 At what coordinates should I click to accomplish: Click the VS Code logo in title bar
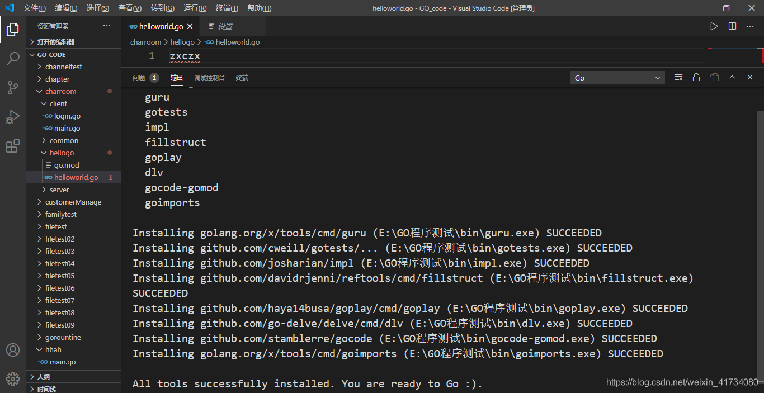click(10, 8)
